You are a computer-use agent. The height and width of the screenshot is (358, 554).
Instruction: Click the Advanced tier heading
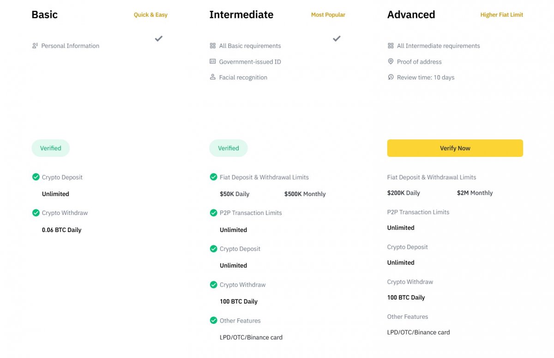point(411,15)
